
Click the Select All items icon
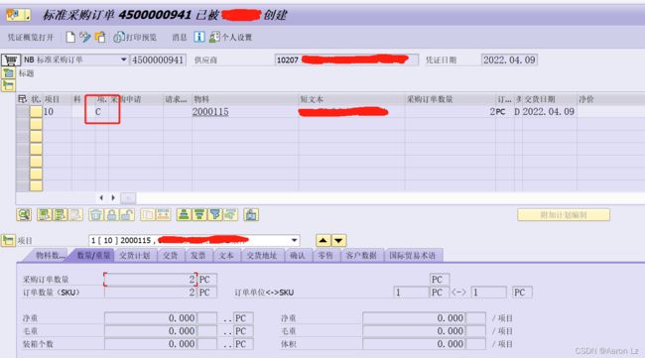click(44, 214)
